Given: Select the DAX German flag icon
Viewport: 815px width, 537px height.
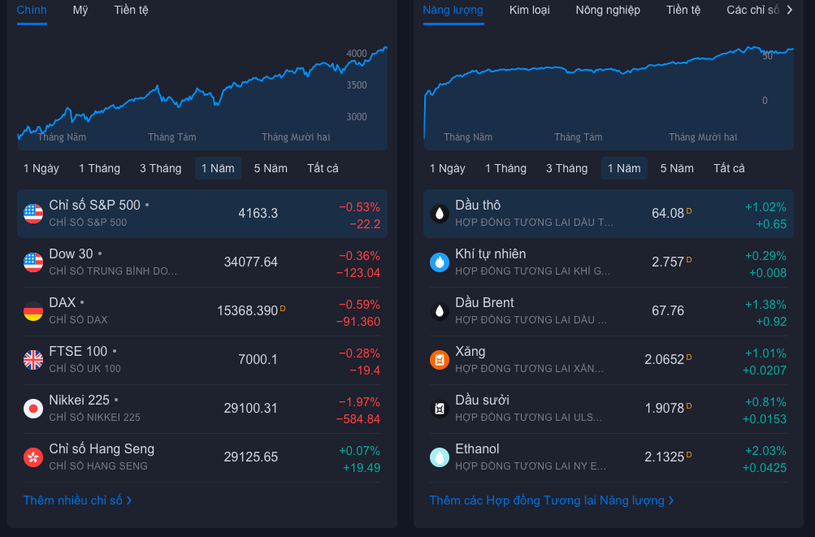Looking at the screenshot, I should [x=33, y=311].
